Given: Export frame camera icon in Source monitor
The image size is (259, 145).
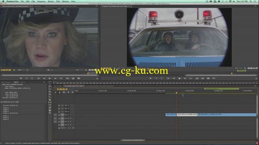Looking at the screenshot, I should coord(79,79).
